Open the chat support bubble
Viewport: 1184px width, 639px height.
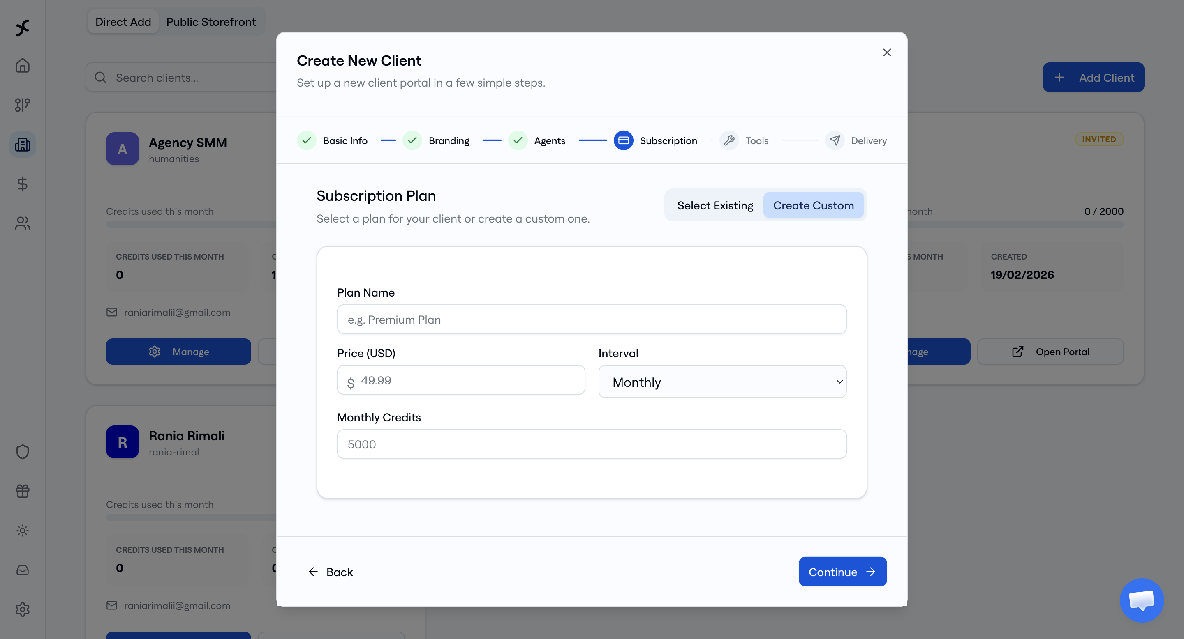pos(1142,600)
